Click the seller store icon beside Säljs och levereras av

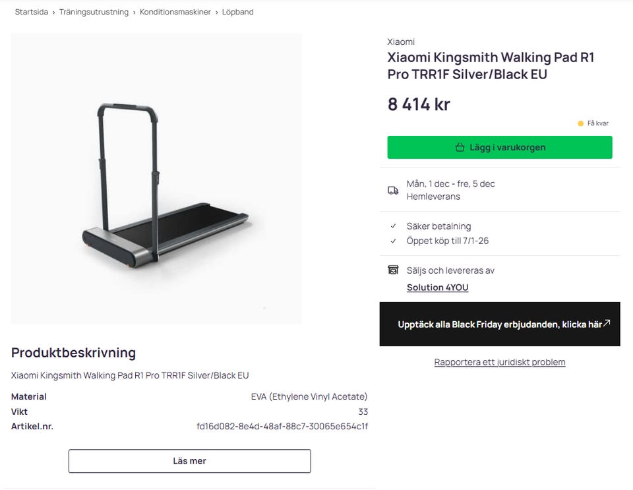coord(394,270)
